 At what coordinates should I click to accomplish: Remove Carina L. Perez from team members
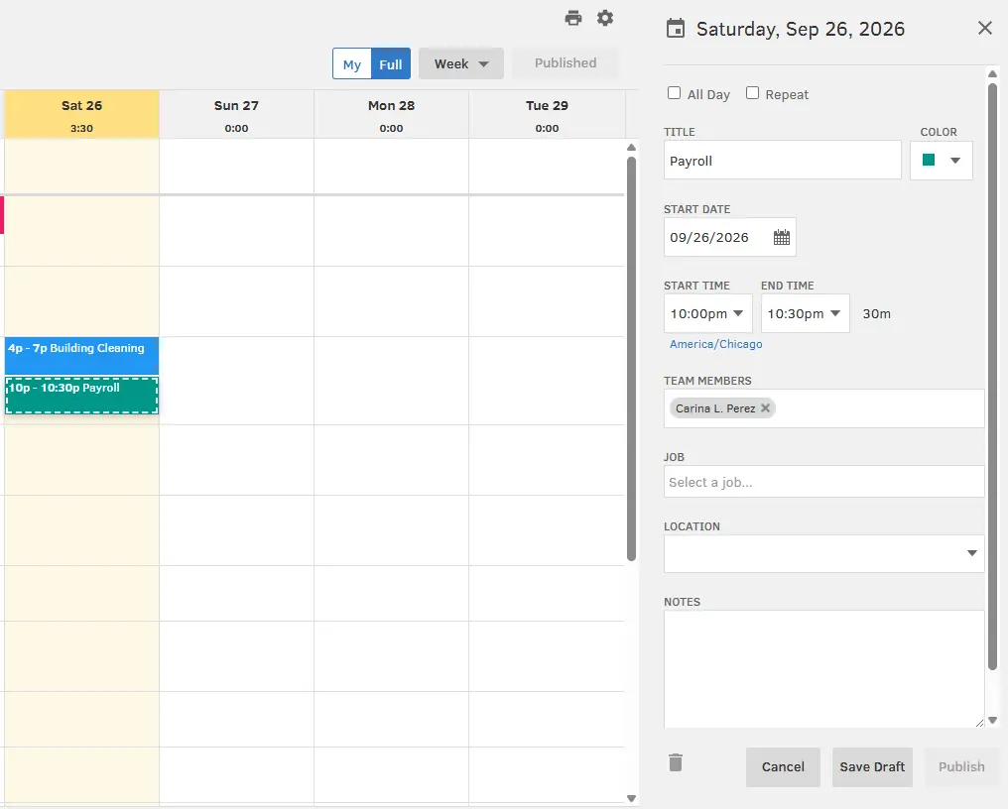pos(765,408)
